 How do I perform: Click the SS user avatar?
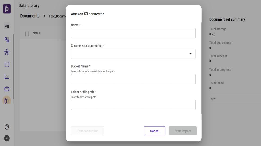(x=7, y=138)
